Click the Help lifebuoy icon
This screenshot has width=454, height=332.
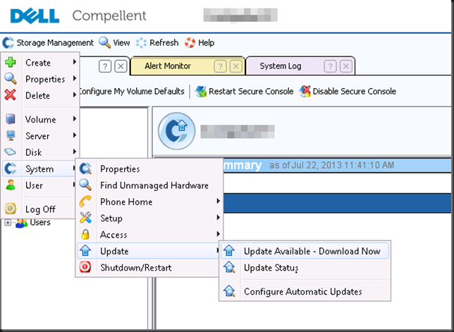tap(190, 43)
